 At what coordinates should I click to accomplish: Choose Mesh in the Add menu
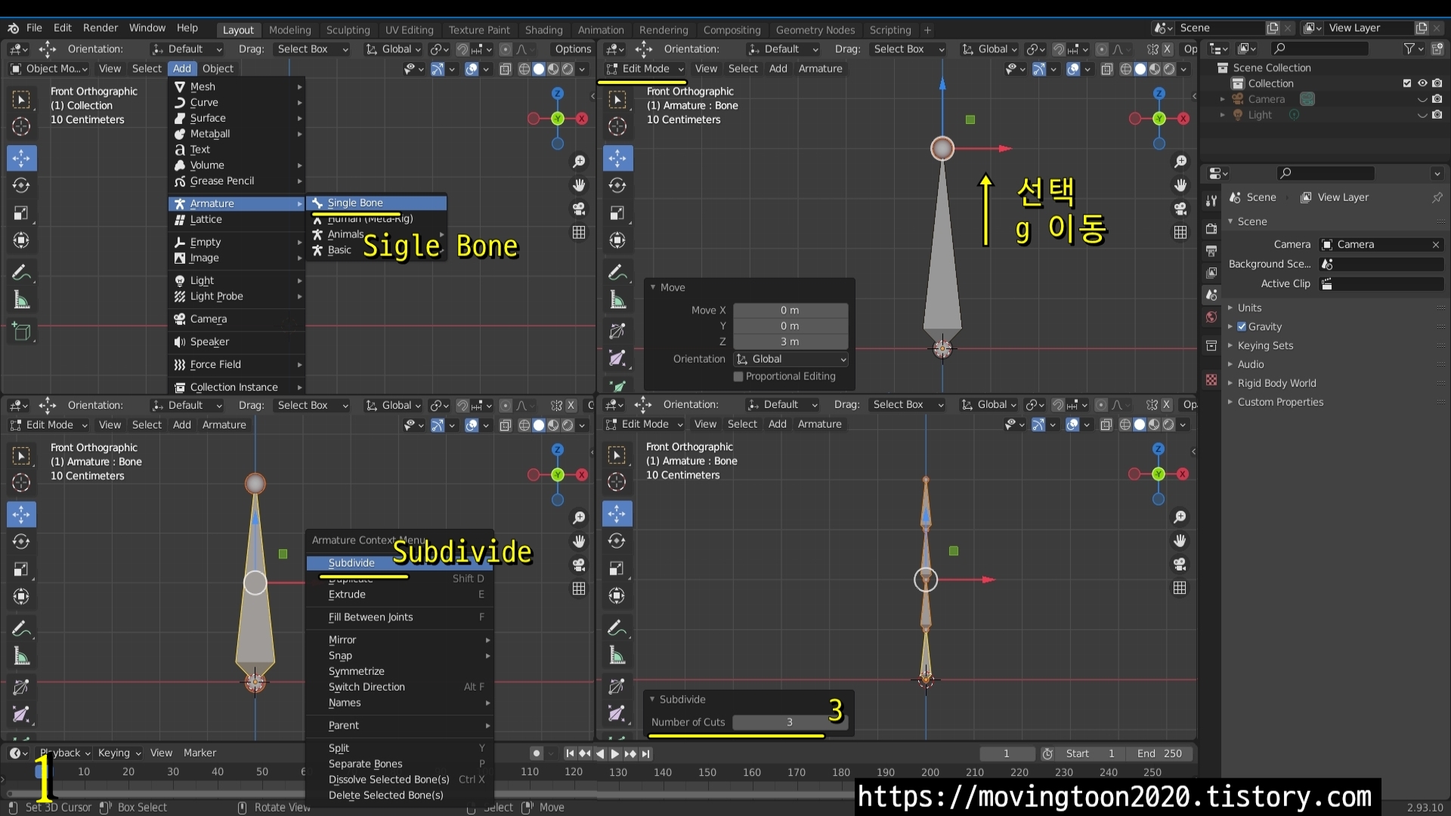pos(237,87)
